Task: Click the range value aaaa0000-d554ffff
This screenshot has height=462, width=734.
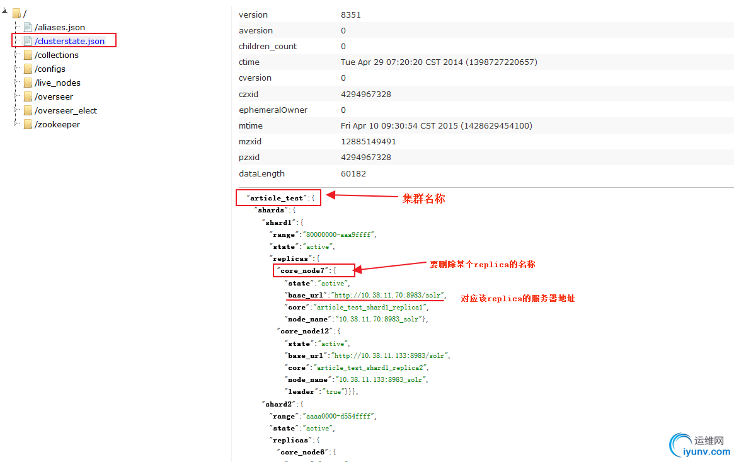Action: (339, 416)
